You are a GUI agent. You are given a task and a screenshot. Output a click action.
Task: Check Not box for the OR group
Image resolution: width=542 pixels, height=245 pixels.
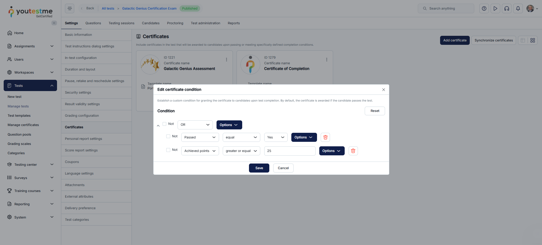(165, 124)
